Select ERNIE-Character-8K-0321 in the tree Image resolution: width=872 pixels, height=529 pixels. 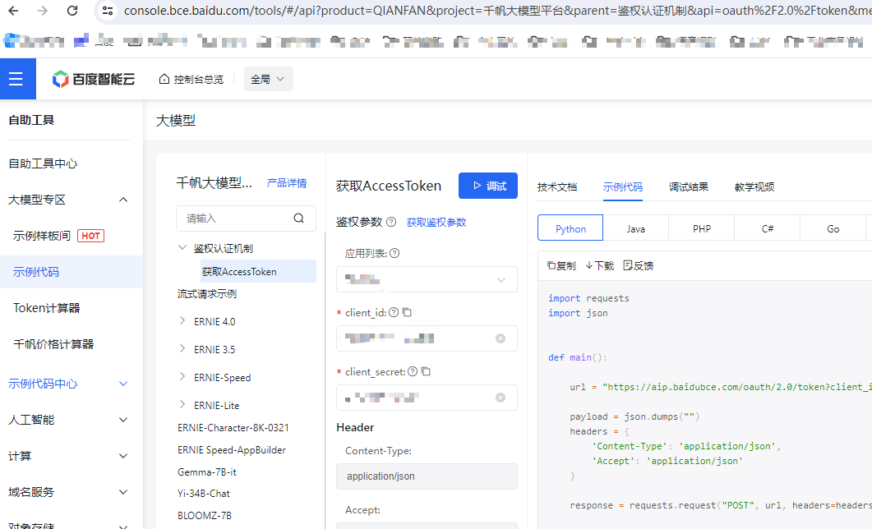click(x=233, y=428)
